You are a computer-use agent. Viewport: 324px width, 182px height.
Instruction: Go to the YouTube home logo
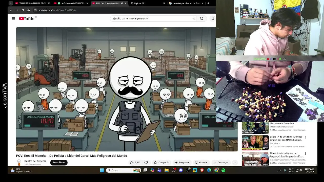[27, 18]
